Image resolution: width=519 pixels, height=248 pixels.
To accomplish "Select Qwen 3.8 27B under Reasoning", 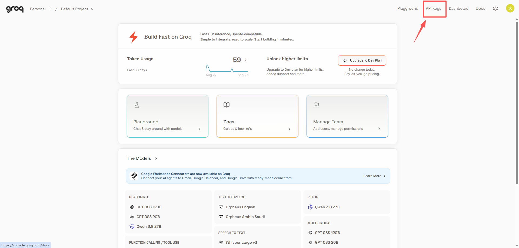I will [149, 226].
